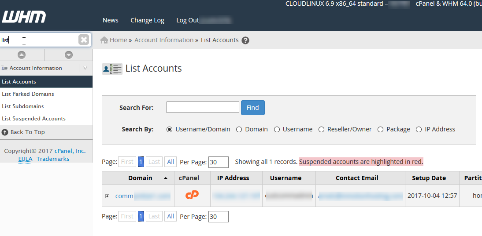Sort by the Domain column arrow
The image size is (482, 236).
point(165,178)
